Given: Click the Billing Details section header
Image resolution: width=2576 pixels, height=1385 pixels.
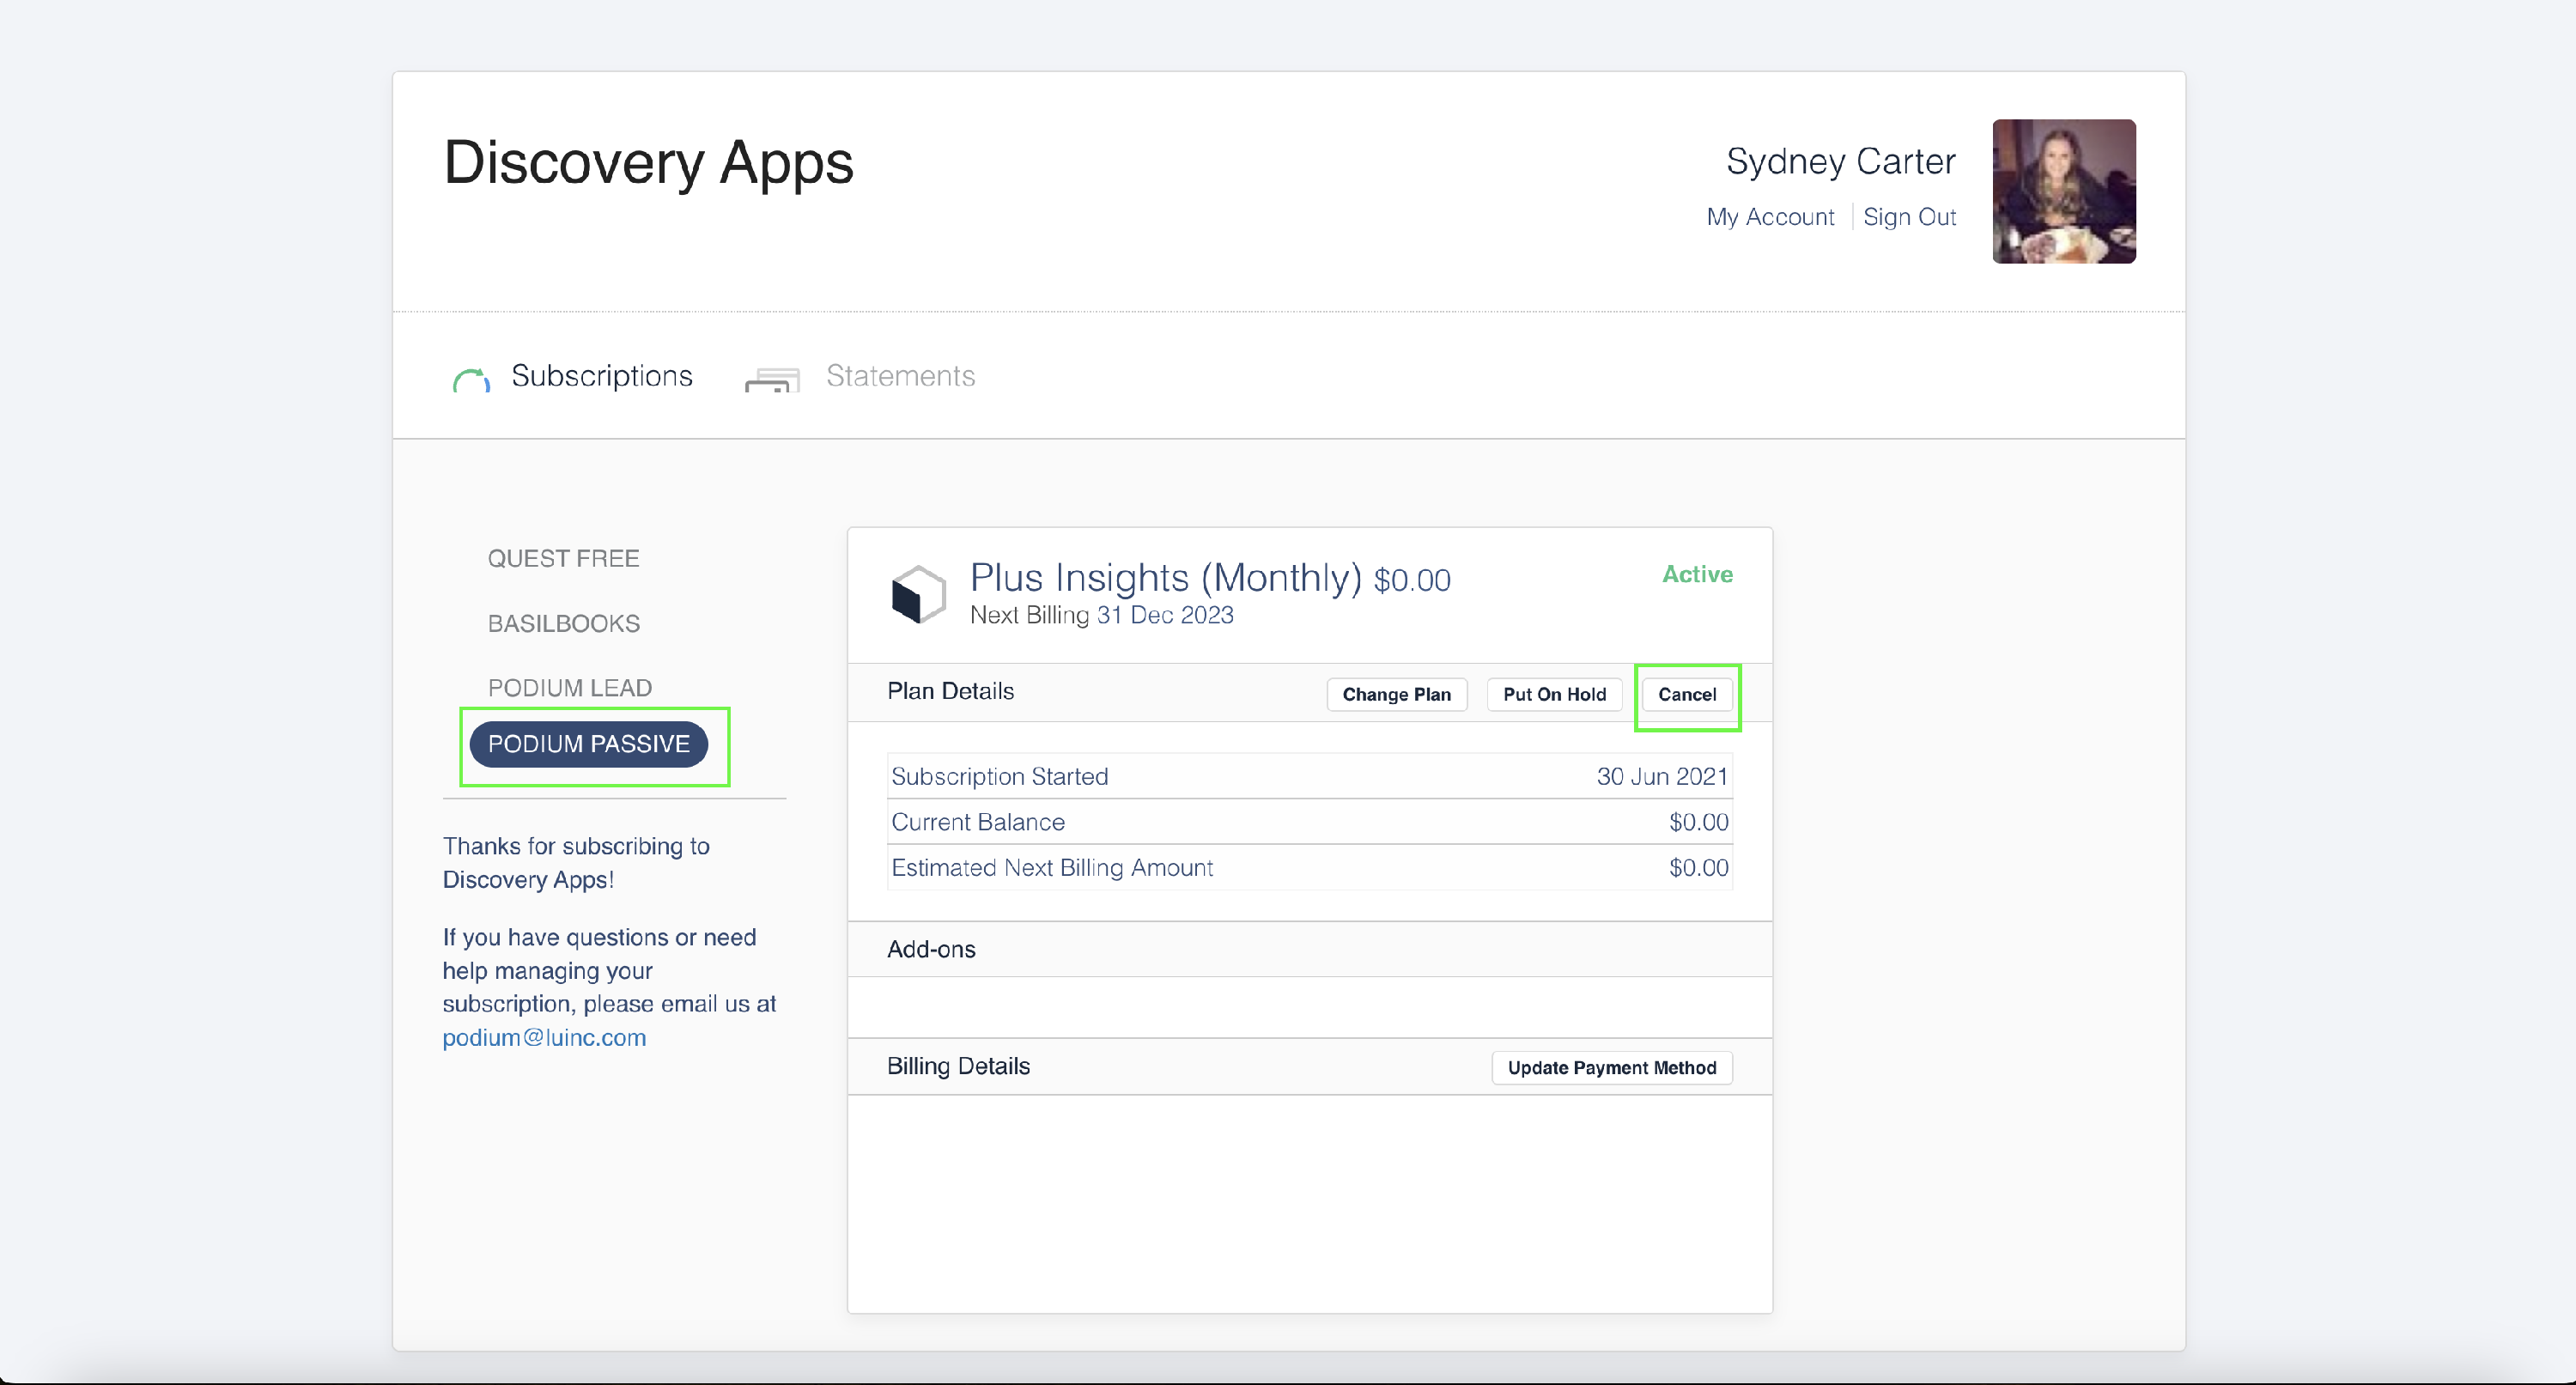Looking at the screenshot, I should coord(958,1066).
